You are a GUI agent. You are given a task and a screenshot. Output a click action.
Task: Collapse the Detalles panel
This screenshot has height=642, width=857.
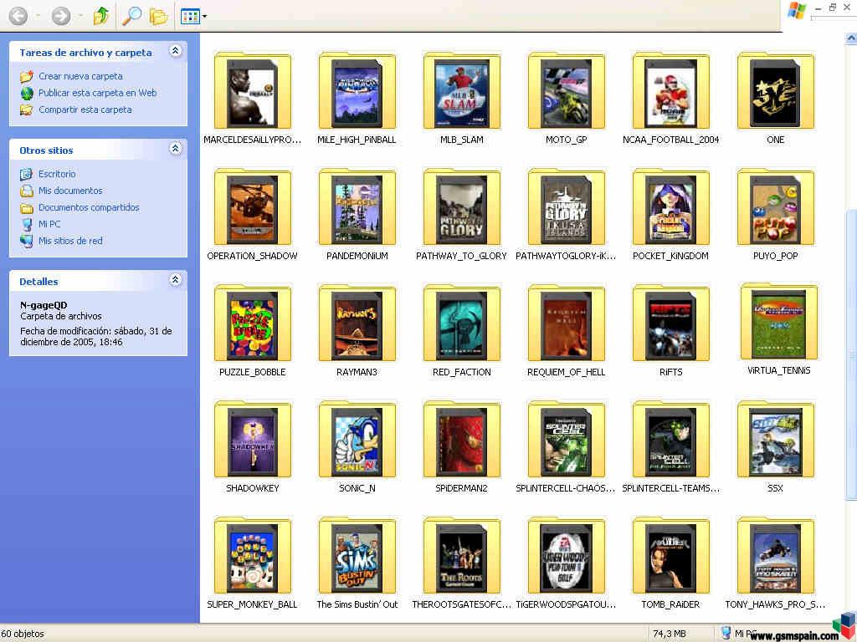point(175,279)
